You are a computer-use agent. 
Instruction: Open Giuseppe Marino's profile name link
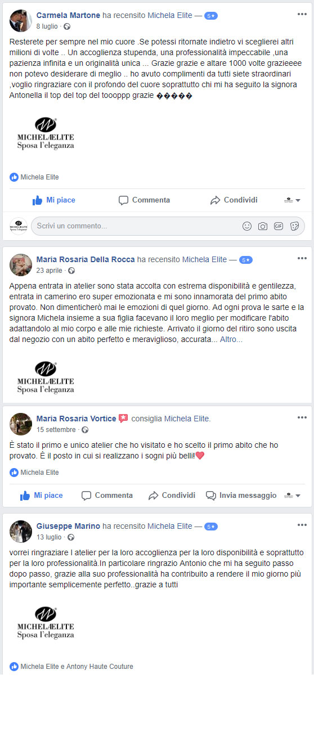68,526
